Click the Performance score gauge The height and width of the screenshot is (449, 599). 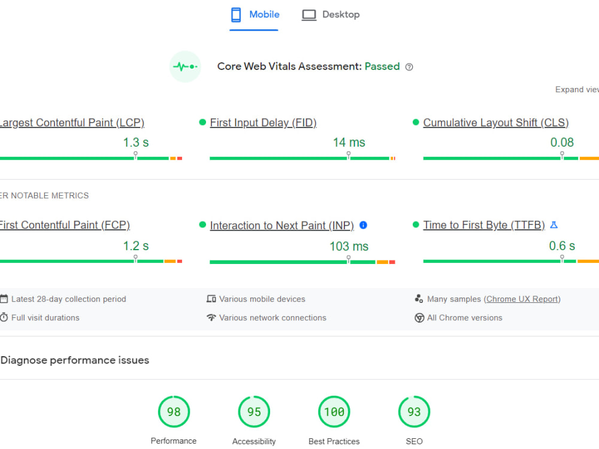click(174, 411)
